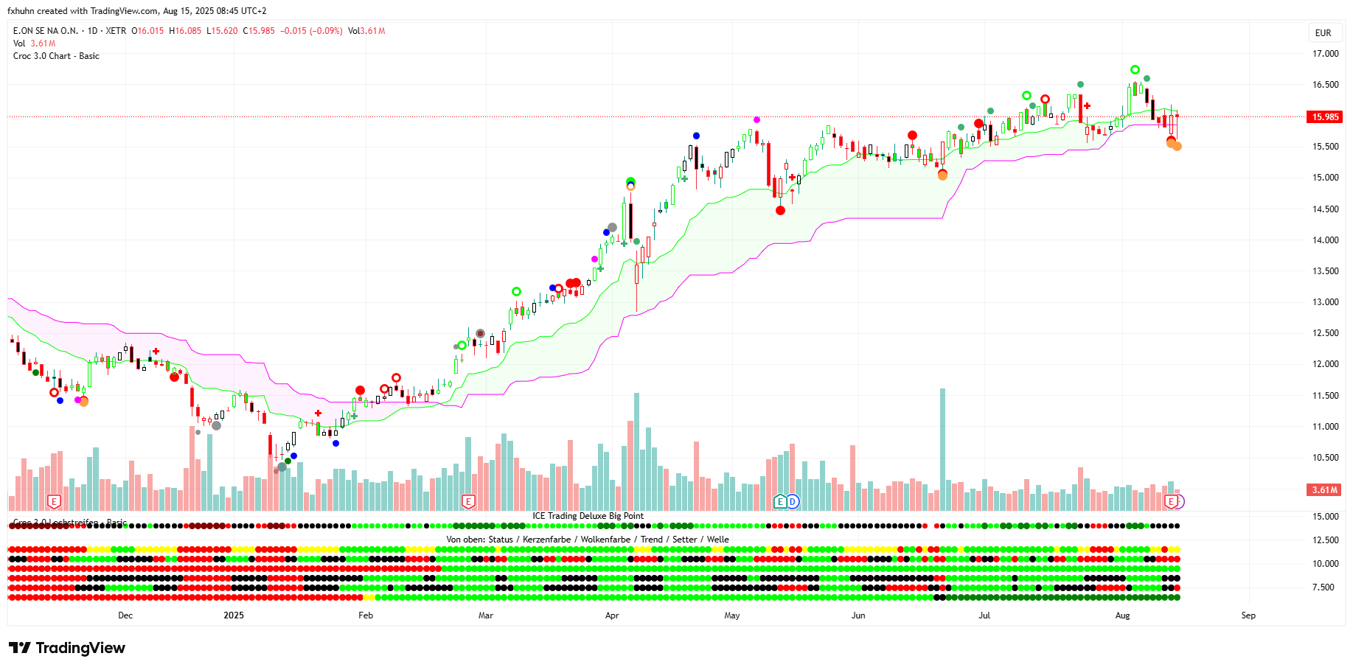Click the 1D interval in the chart legend
1353x670 pixels.
[x=92, y=31]
